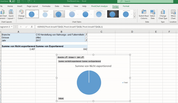Viewport: 178px width, 103px height.
Task: Click the Undo arrow icon
Action: pyautogui.click(x=23, y=1)
